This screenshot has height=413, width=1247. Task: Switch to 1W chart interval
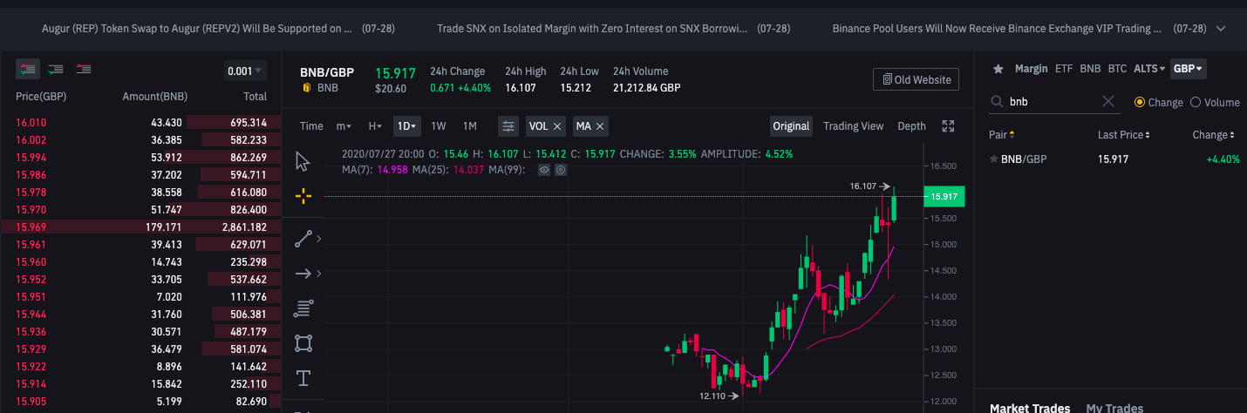(x=439, y=126)
